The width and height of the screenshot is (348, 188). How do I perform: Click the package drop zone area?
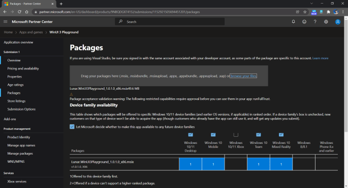[169, 76]
